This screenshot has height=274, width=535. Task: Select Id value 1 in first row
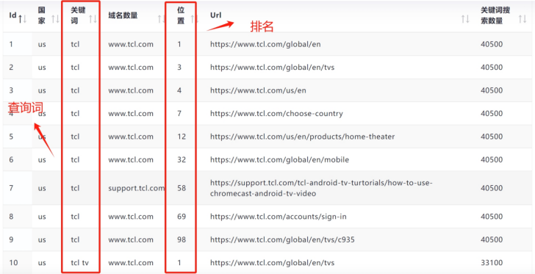[x=11, y=44]
